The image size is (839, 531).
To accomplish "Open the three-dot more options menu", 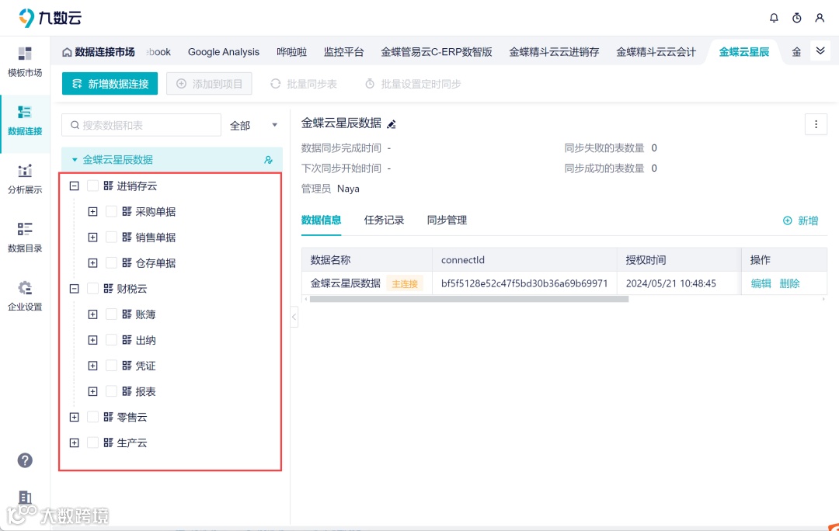I will 815,124.
